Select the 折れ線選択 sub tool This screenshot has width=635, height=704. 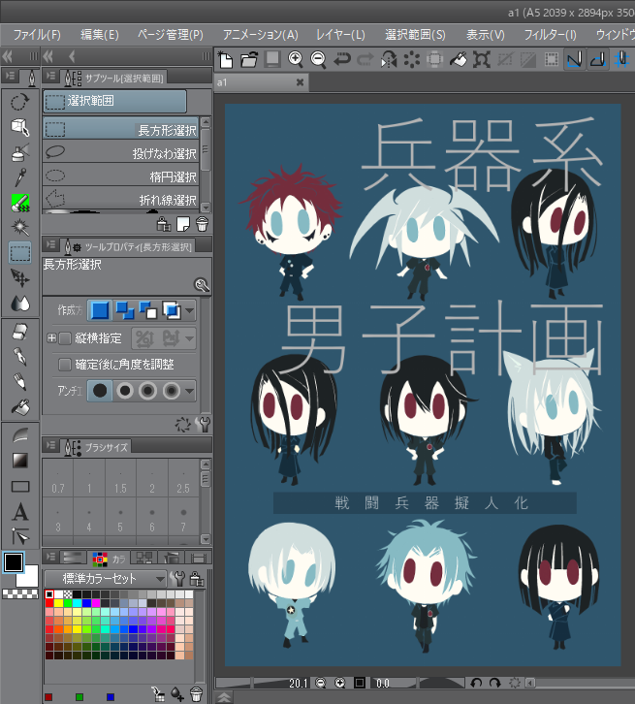121,200
